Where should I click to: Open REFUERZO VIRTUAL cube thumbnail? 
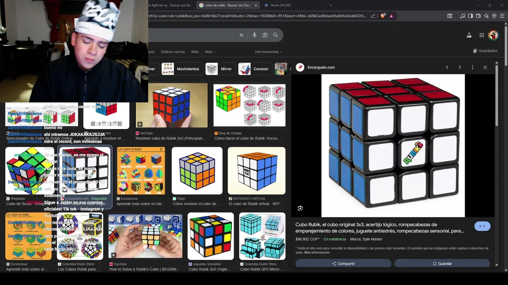point(256,171)
